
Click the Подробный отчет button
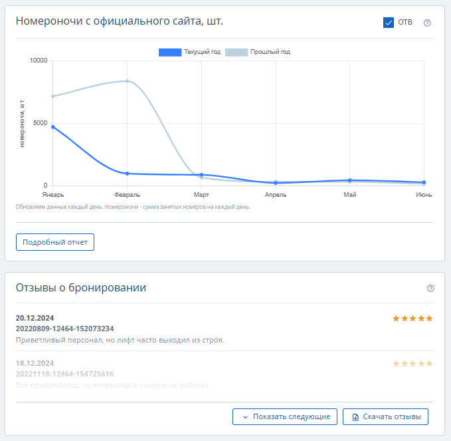tap(55, 242)
